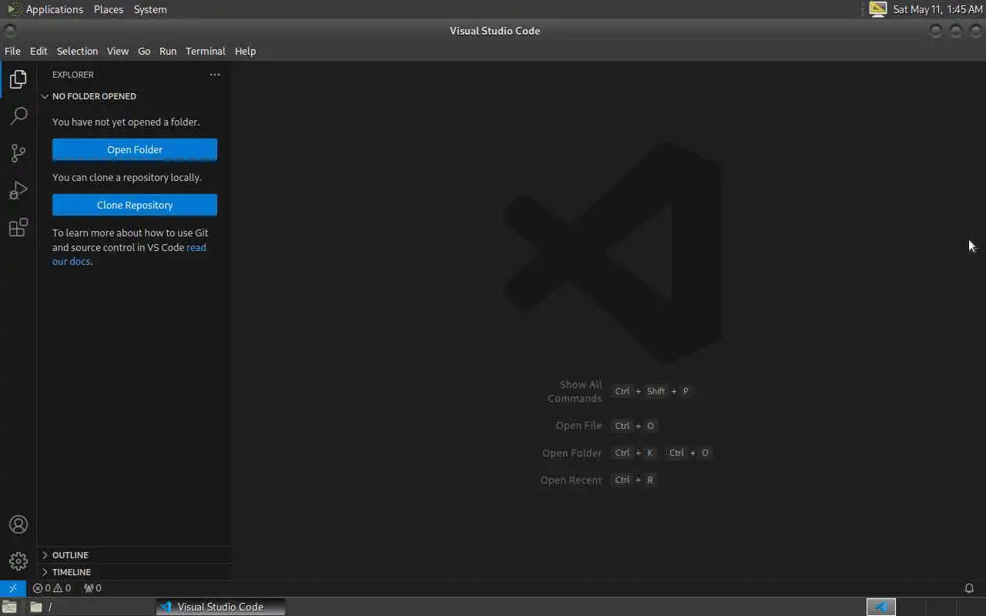Expand the OUTLINE section
Screen dimensions: 986x616
(x=135, y=555)
